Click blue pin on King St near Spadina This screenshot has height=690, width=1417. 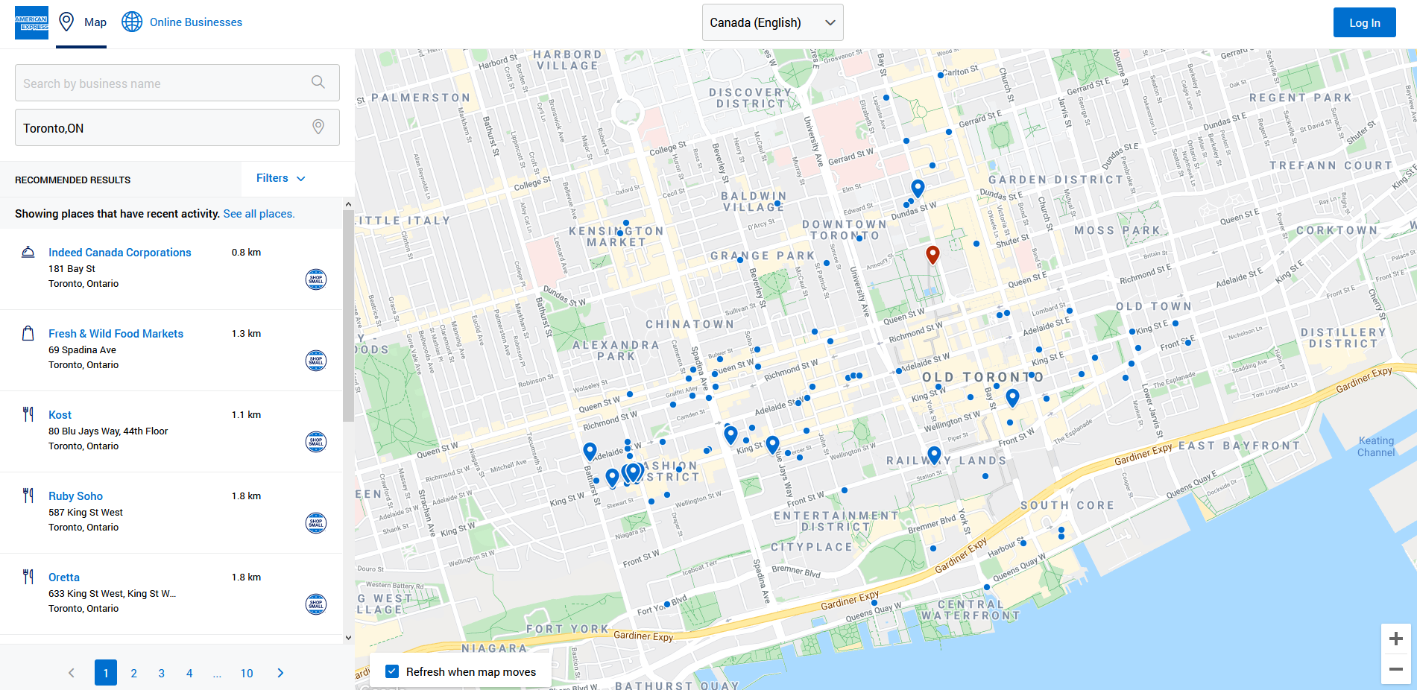click(730, 434)
